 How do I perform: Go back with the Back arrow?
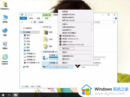coord(22,22)
